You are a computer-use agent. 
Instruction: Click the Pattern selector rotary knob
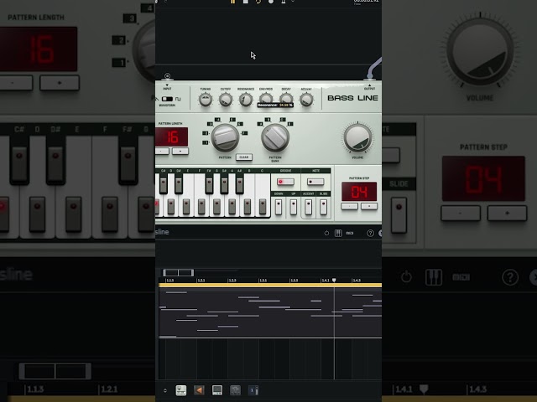coord(225,137)
